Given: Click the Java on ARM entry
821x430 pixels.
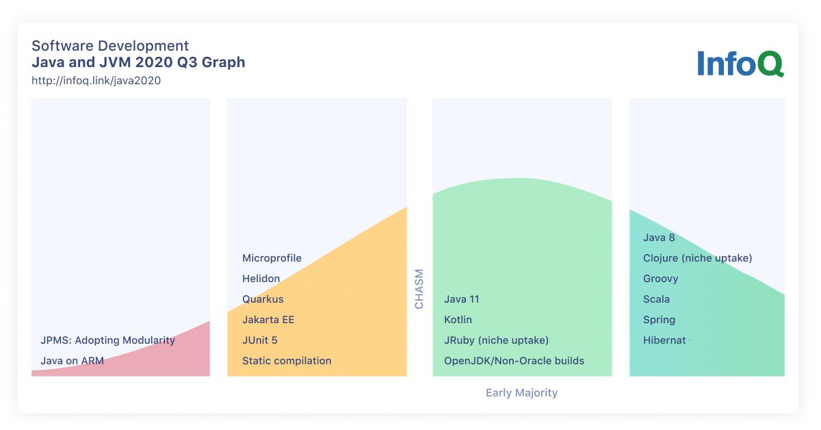Looking at the screenshot, I should point(72,361).
